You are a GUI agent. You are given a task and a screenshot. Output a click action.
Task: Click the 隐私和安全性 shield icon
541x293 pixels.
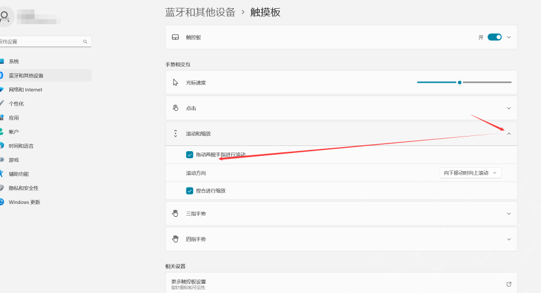2,188
